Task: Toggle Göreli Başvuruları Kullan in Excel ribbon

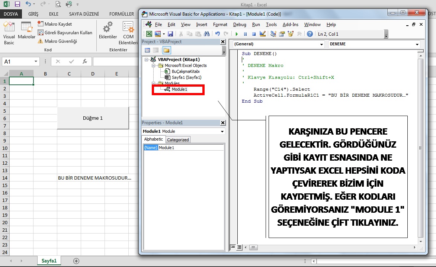Action: [65, 32]
